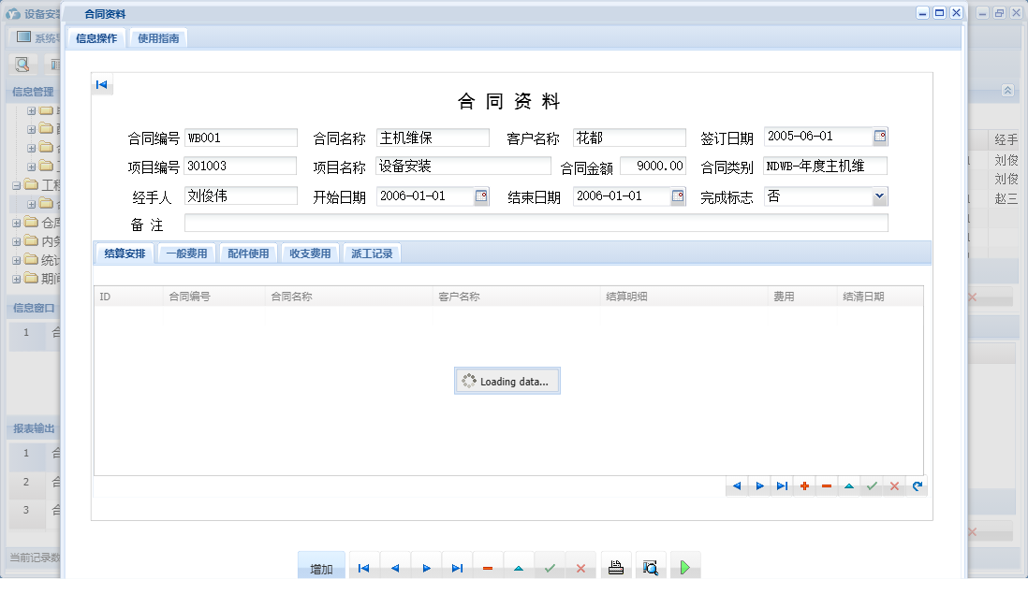The image size is (1028, 594).
Task: Open print preview from the bottom toolbar
Action: tap(651, 566)
